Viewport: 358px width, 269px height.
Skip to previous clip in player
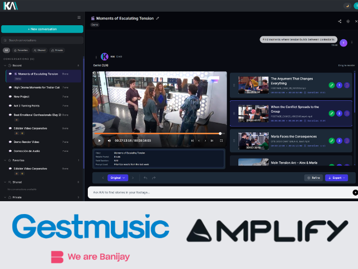(192, 141)
